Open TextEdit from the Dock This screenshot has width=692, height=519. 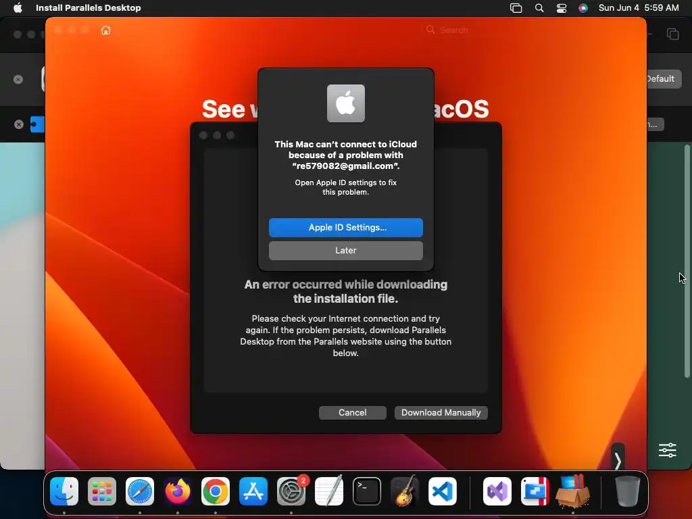[329, 491]
